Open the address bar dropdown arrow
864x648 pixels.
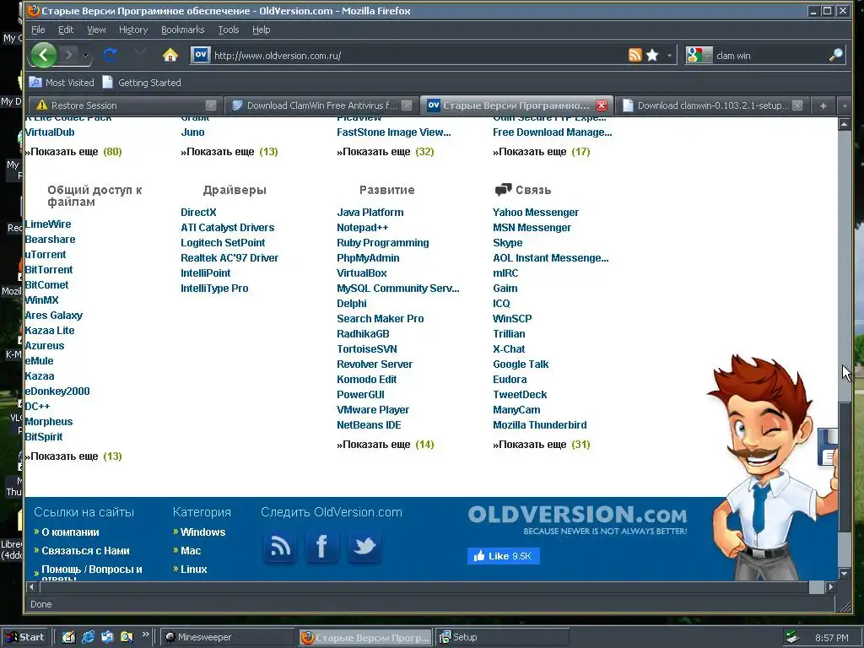[x=669, y=55]
